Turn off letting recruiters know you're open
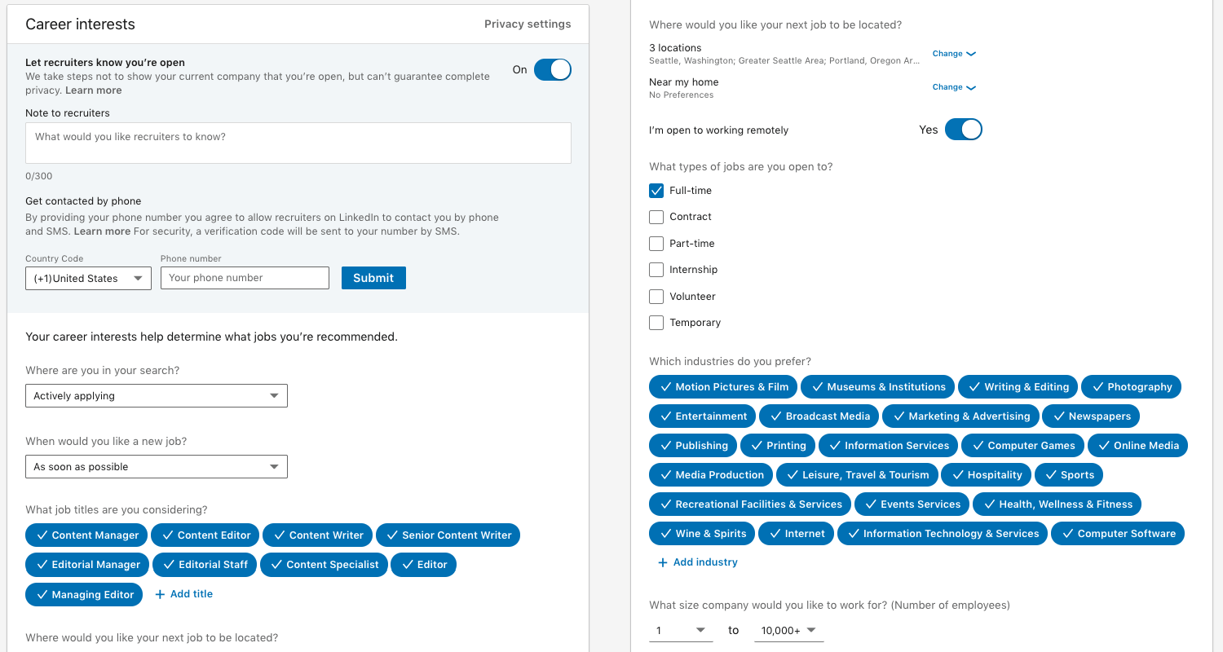 552,69
